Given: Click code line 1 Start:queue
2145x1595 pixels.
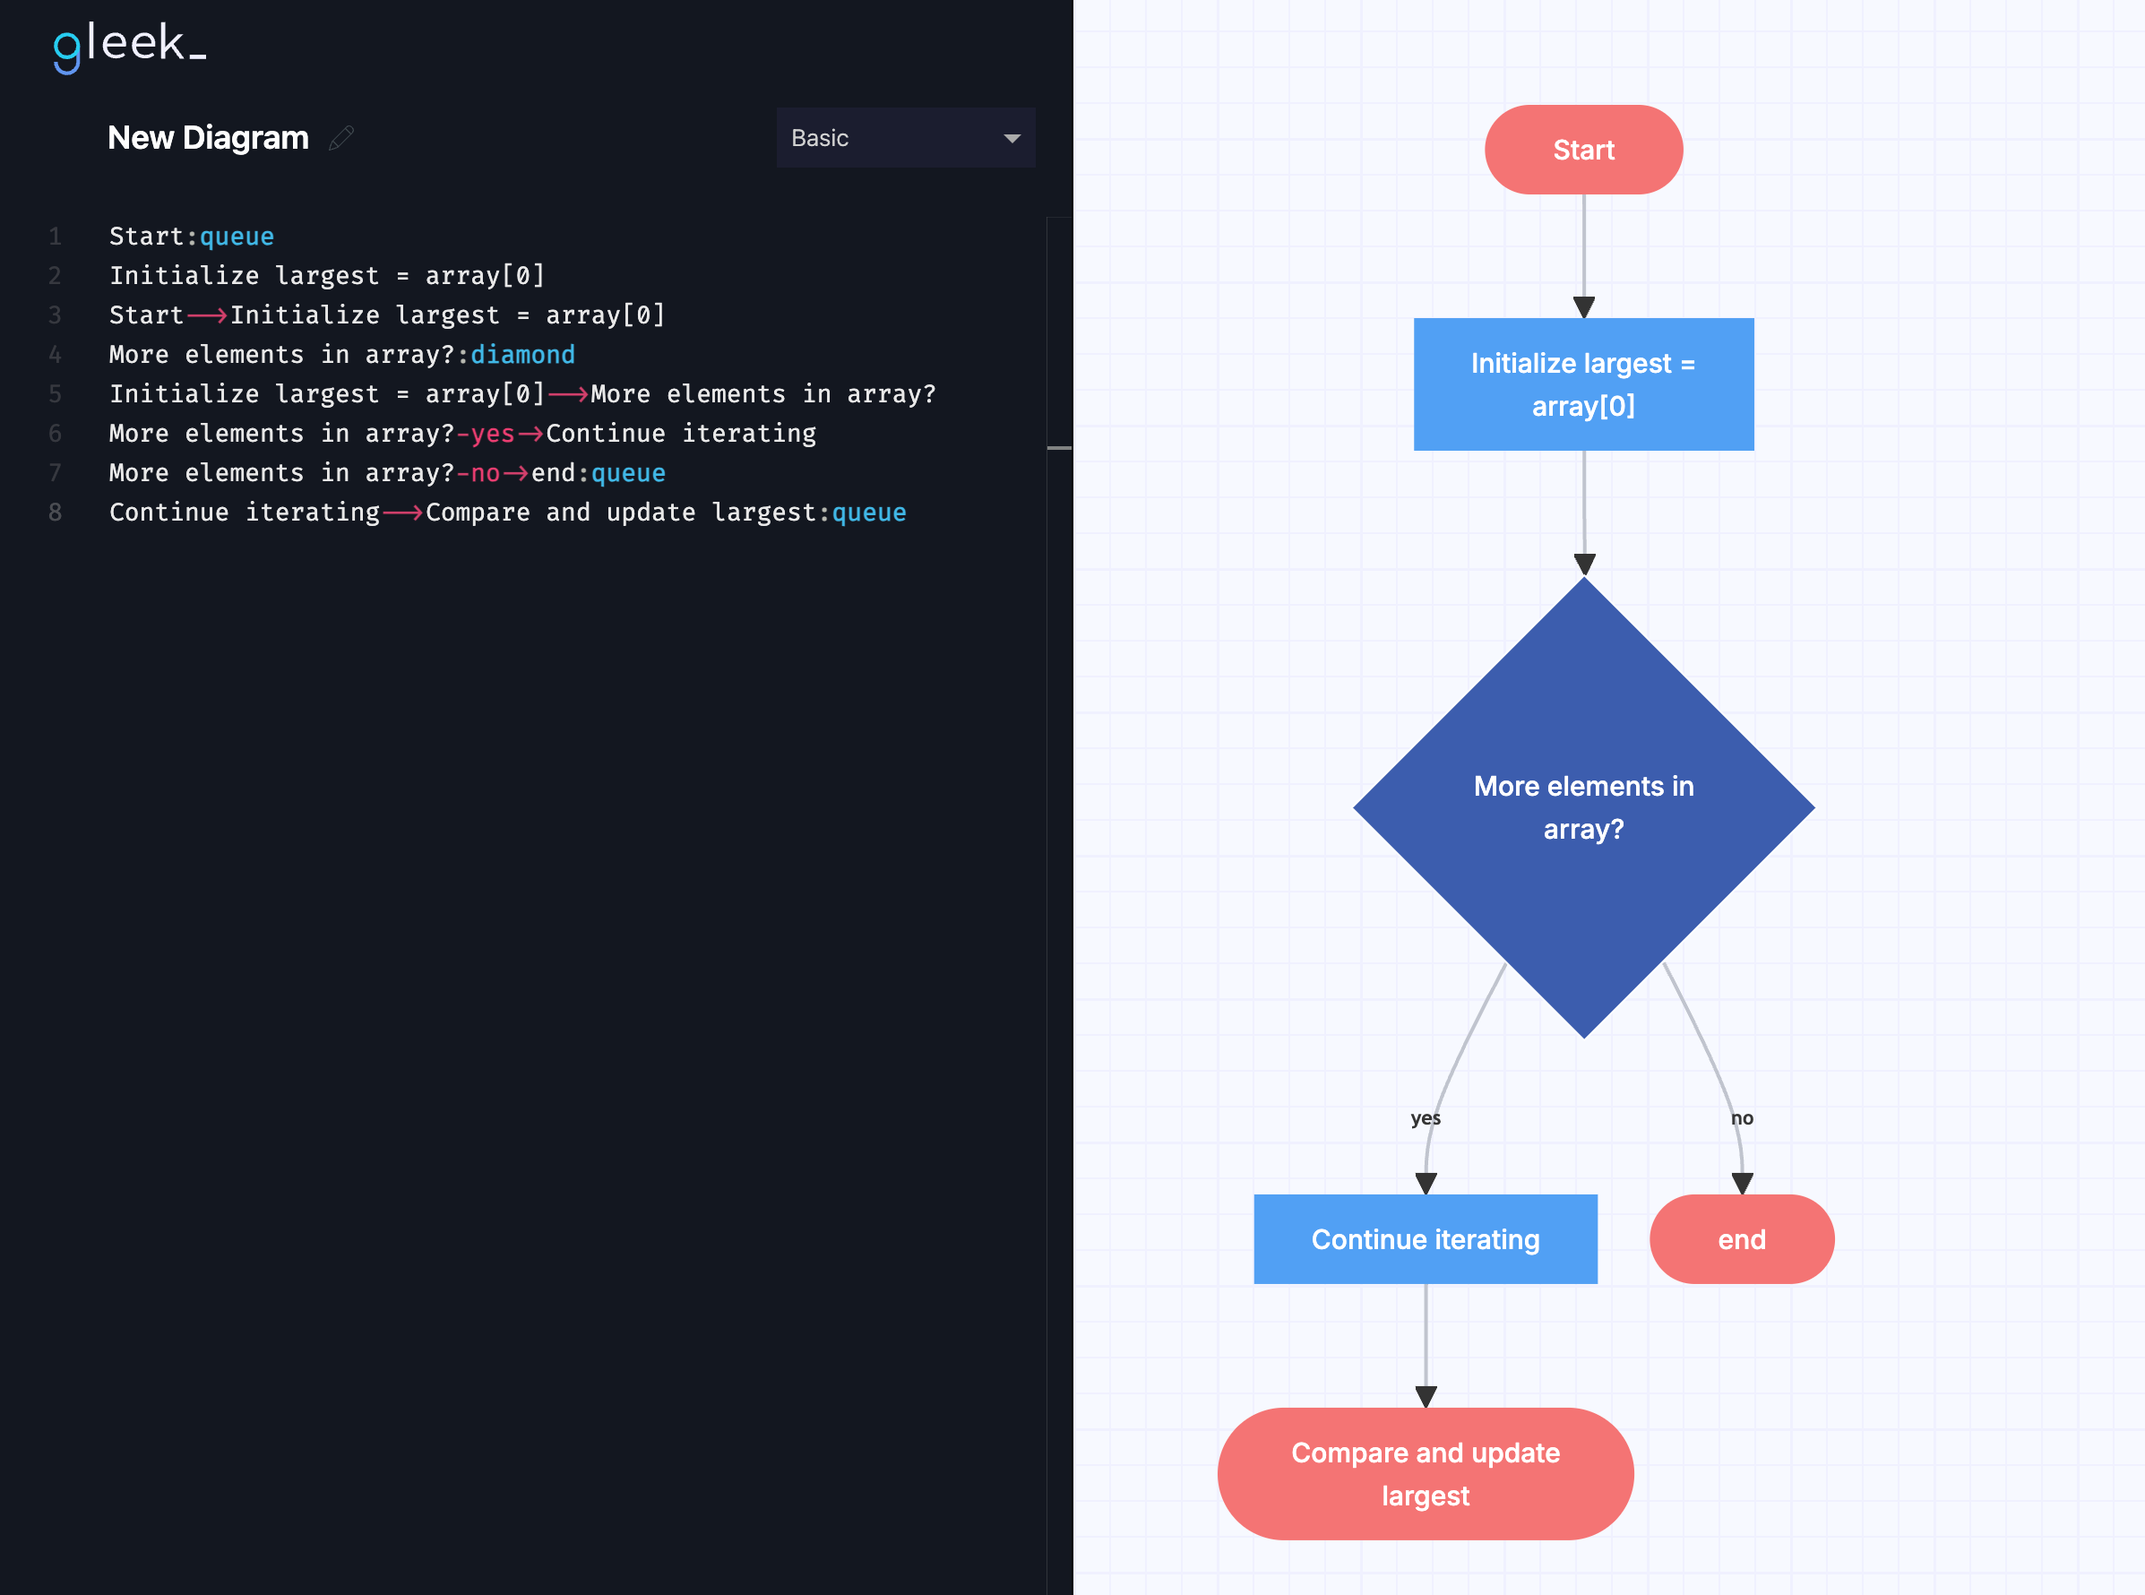Looking at the screenshot, I should point(191,237).
